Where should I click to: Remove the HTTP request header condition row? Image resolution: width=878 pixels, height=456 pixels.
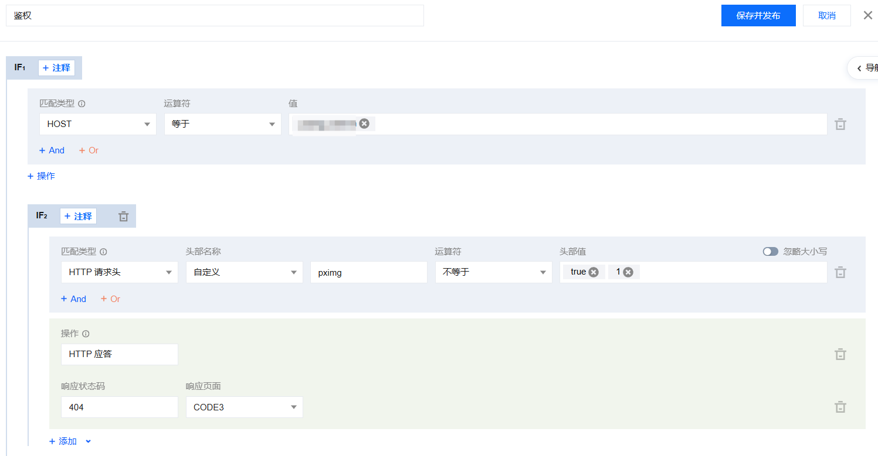click(840, 272)
